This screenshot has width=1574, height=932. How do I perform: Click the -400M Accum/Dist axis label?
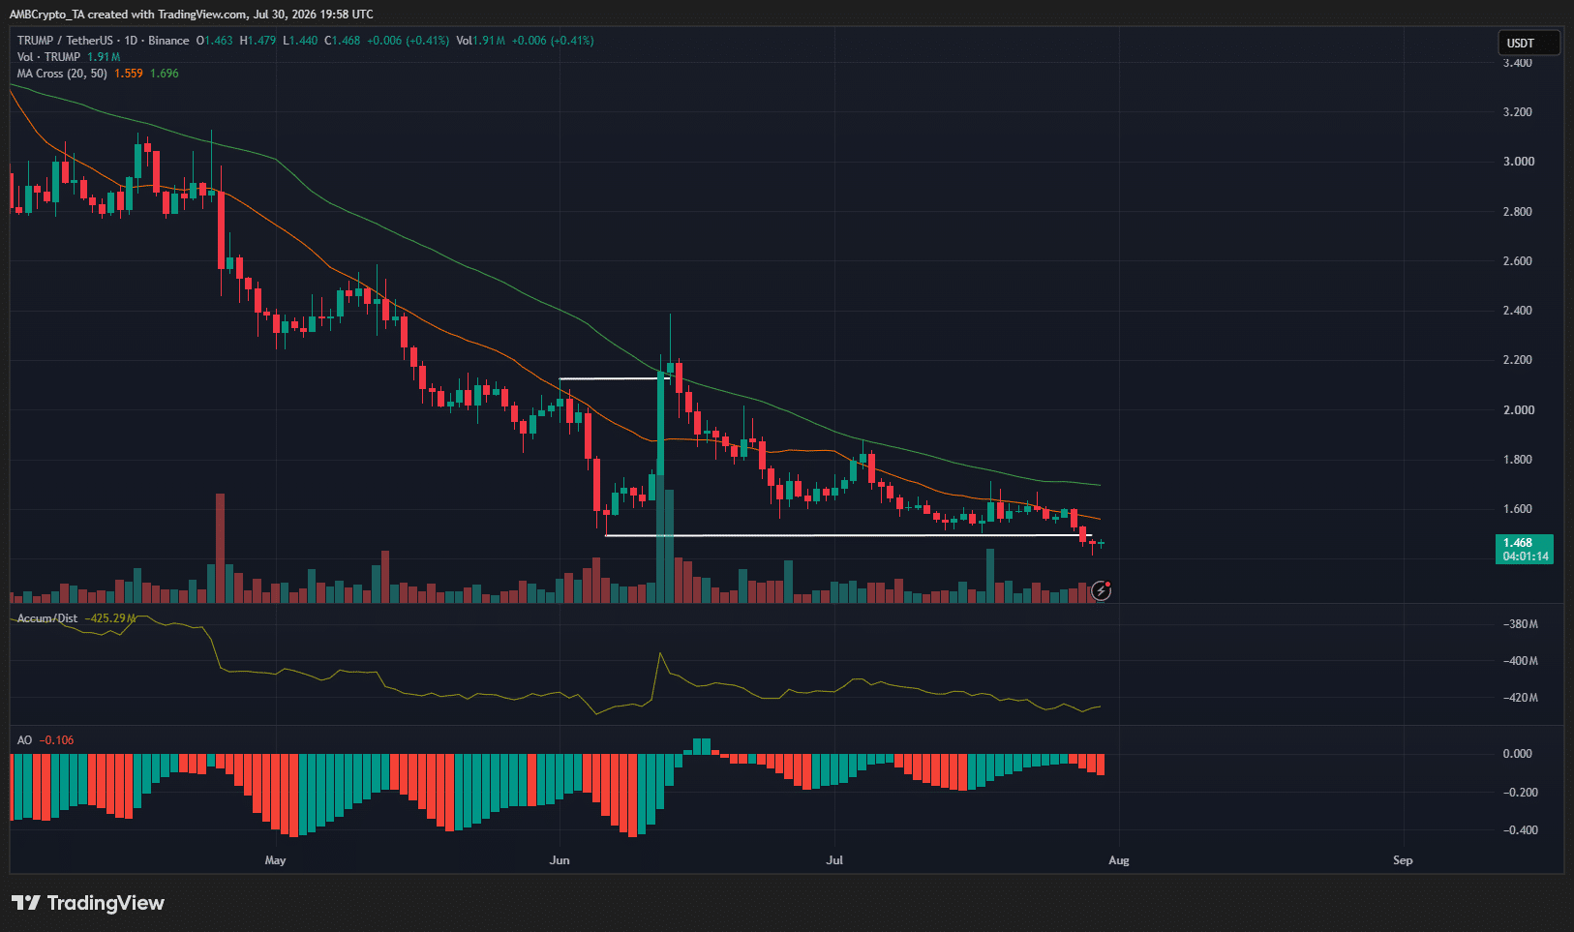click(1520, 661)
